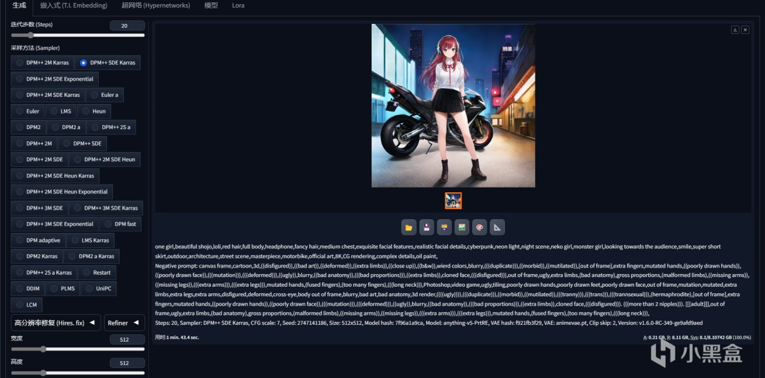This screenshot has width=765, height=378.
Task: Pick the DPM++ 2M SDE sampler
Action: pyautogui.click(x=39, y=159)
